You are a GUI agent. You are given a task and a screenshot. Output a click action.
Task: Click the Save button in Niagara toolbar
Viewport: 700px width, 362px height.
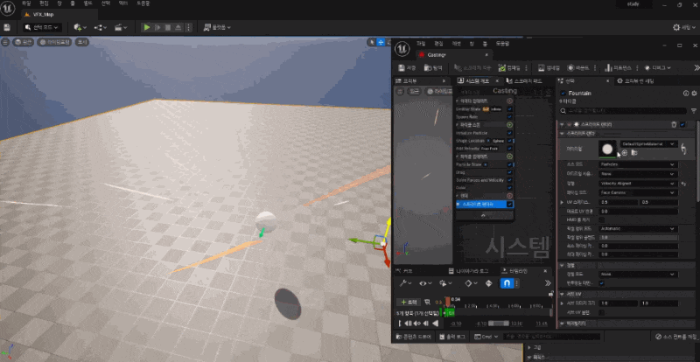[x=407, y=68]
